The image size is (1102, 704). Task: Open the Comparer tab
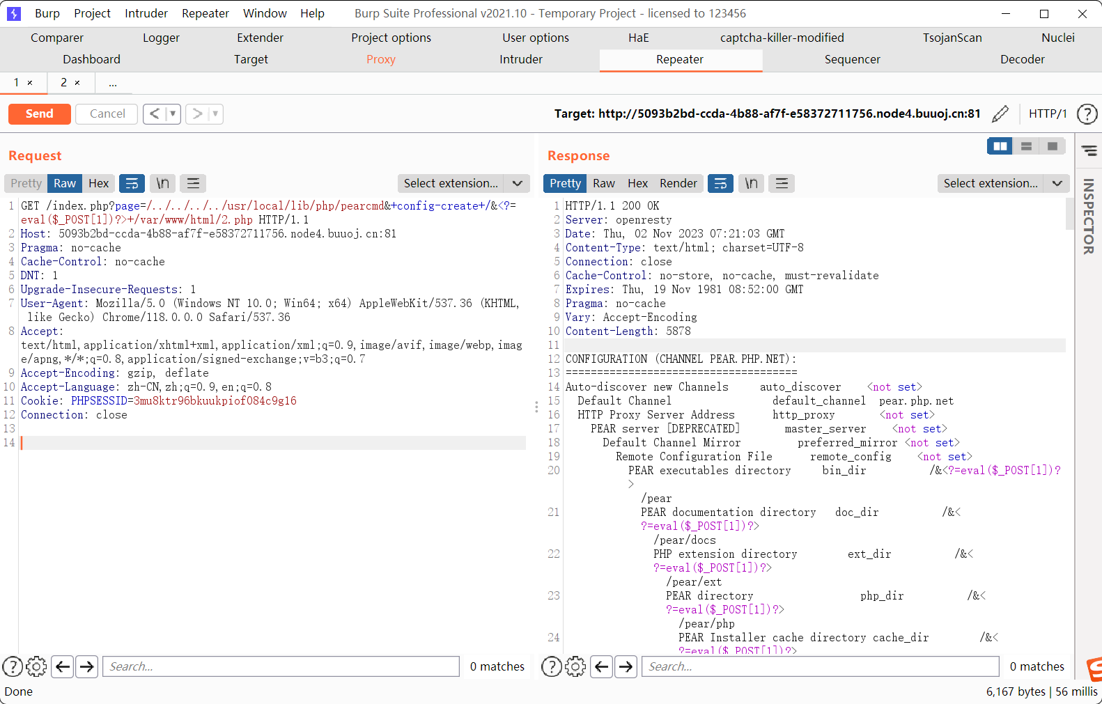pos(56,38)
